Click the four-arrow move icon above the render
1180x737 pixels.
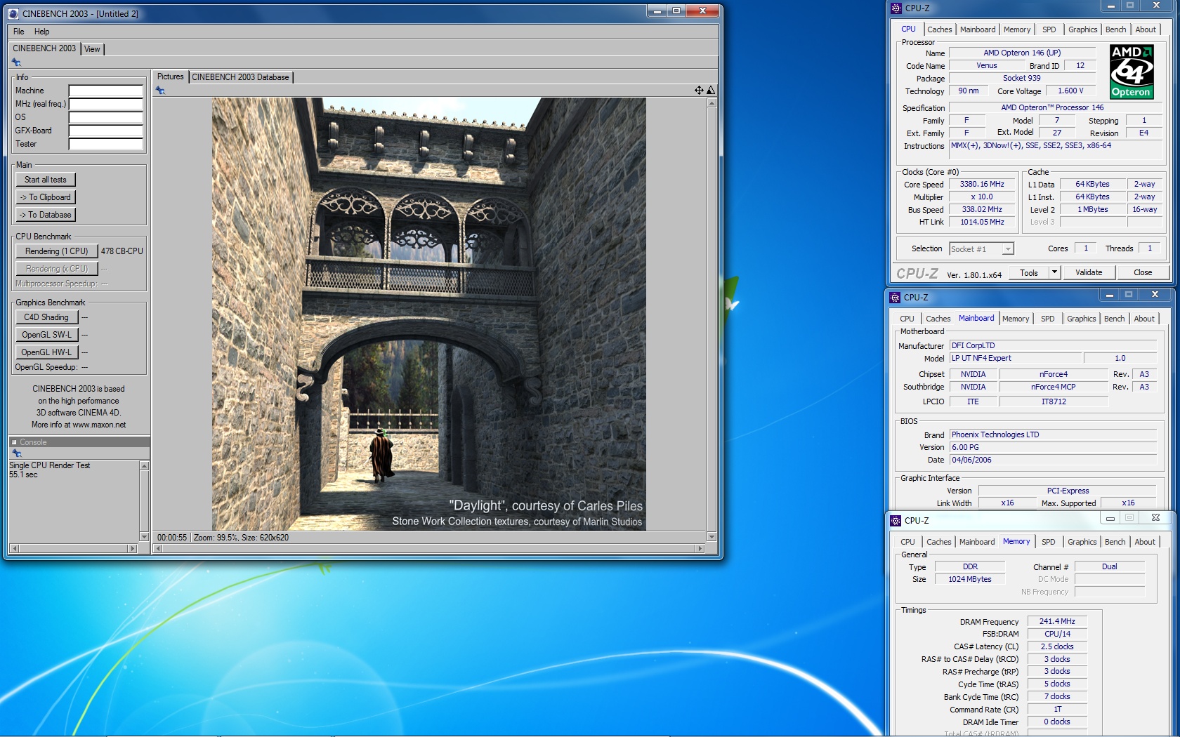699,90
